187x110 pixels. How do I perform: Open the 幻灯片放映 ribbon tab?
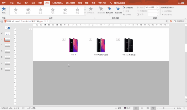70,3
